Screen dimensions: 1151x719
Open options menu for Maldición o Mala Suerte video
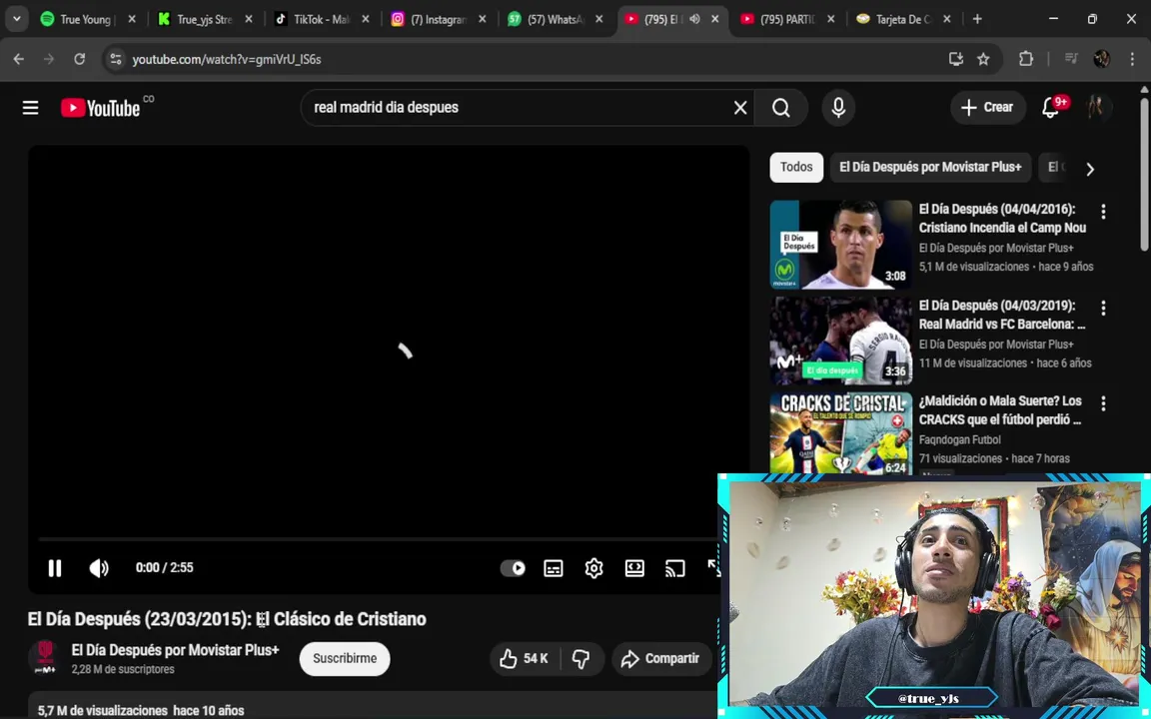(1103, 403)
